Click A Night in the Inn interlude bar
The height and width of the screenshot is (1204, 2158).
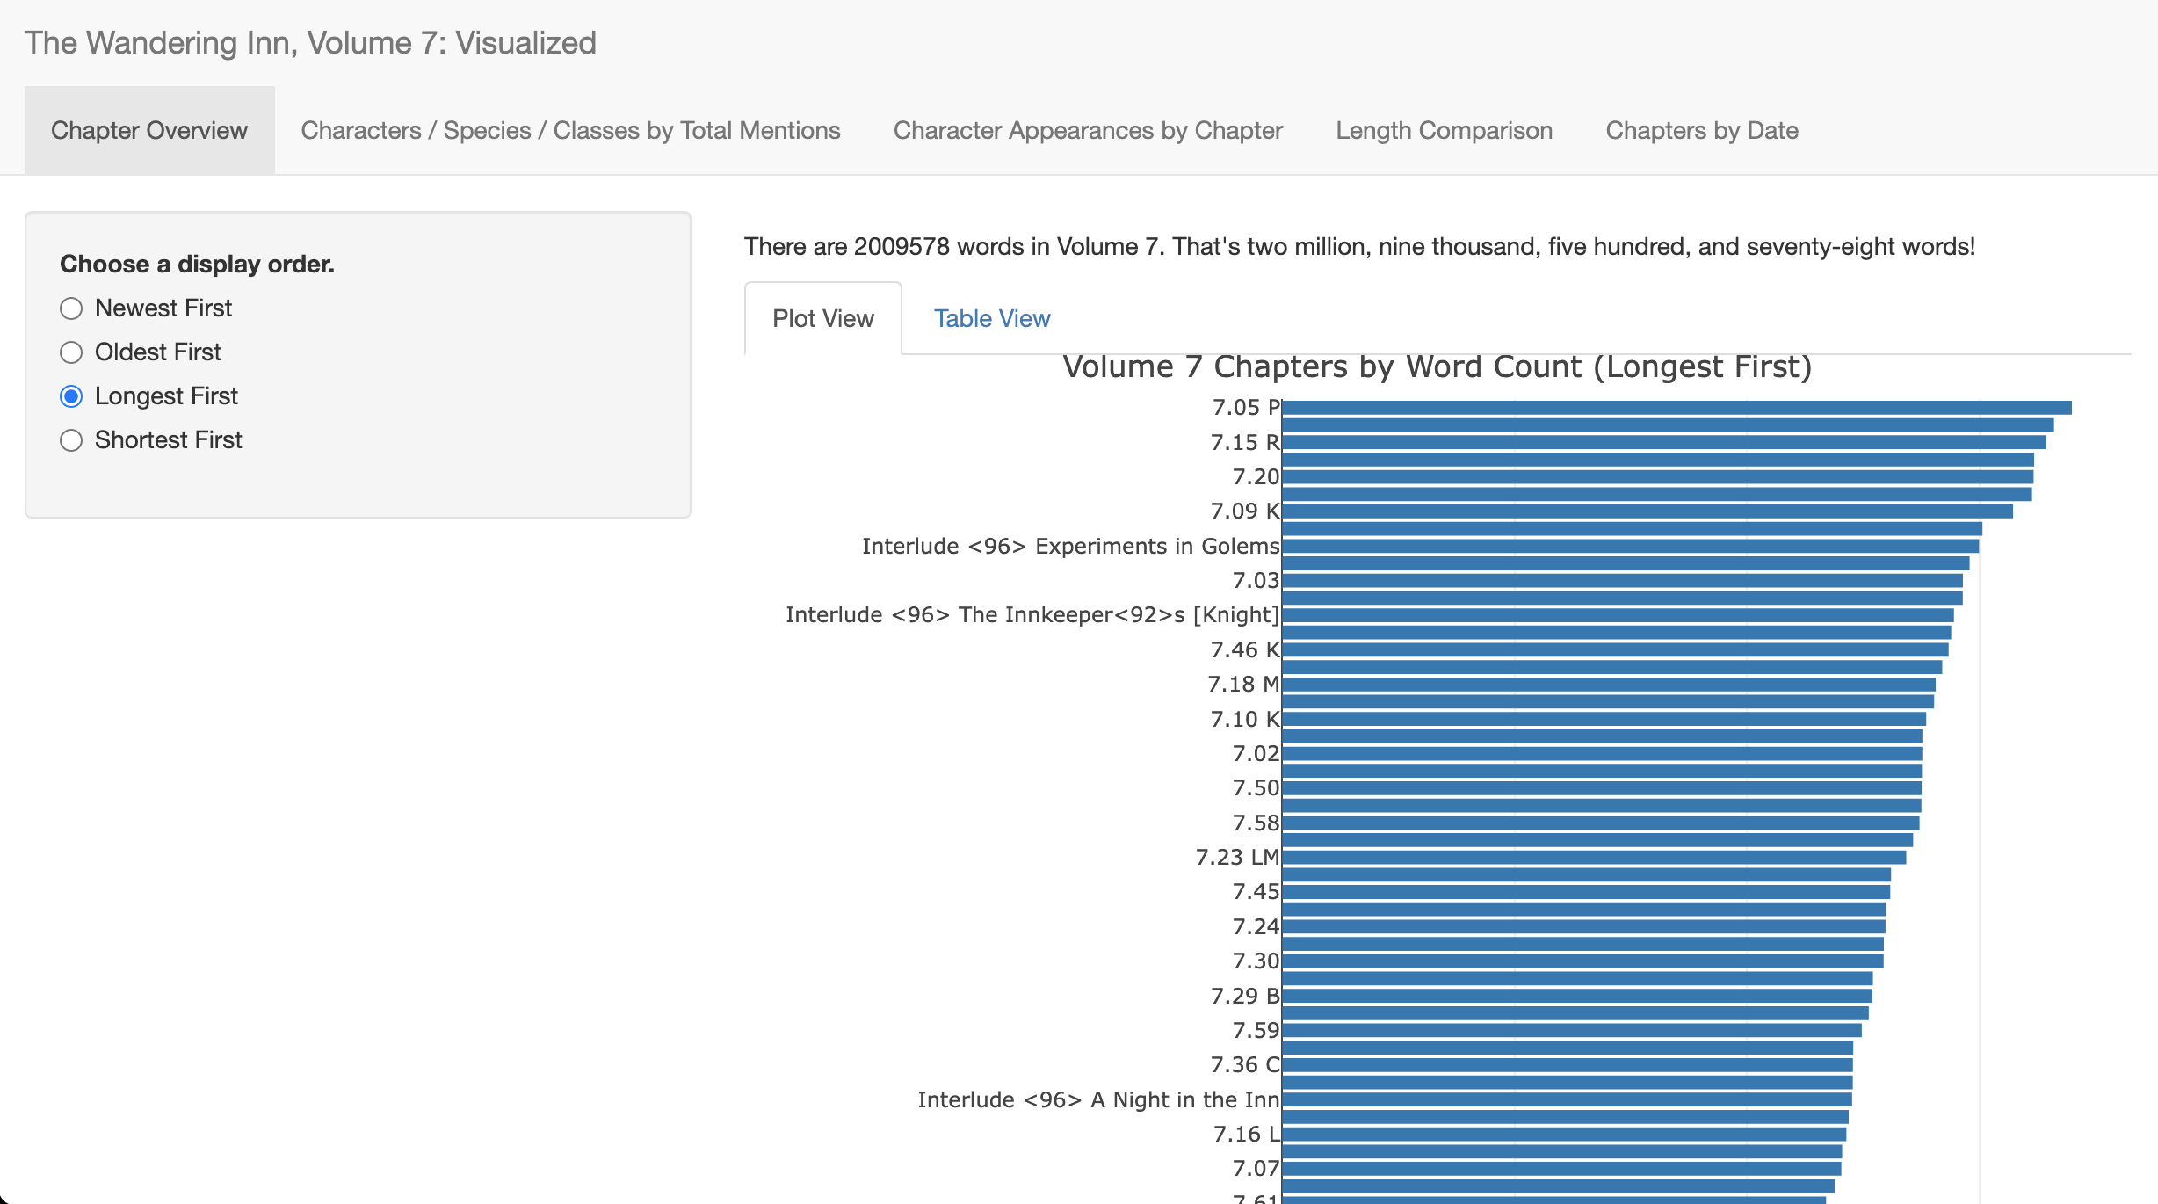tap(1567, 1100)
